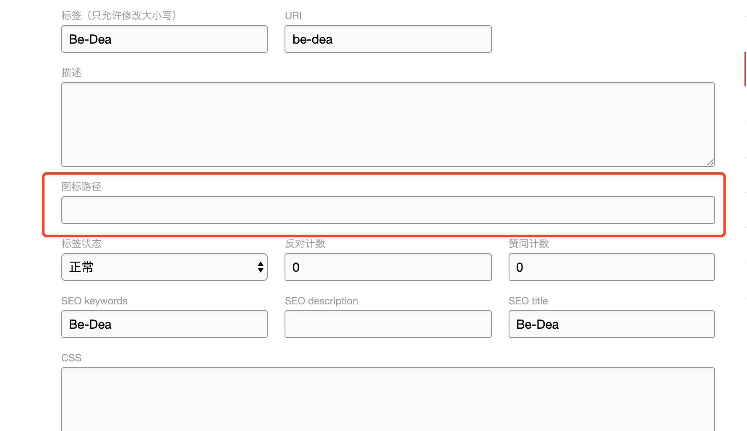Click the 图标路径 label text
747x431 pixels.
tap(81, 187)
